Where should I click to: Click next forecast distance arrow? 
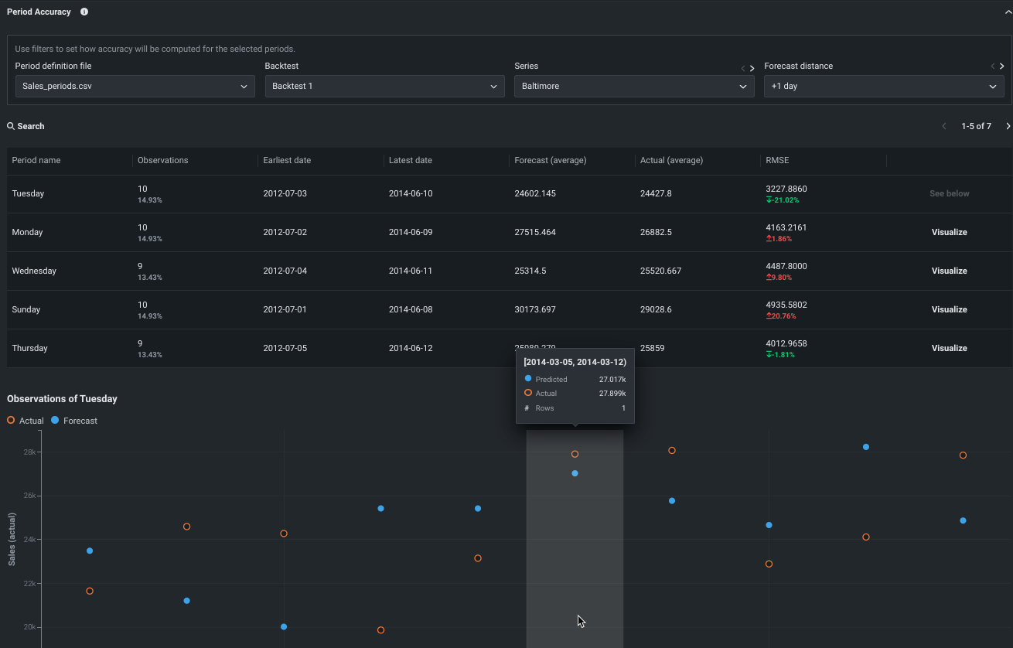[x=1002, y=67]
